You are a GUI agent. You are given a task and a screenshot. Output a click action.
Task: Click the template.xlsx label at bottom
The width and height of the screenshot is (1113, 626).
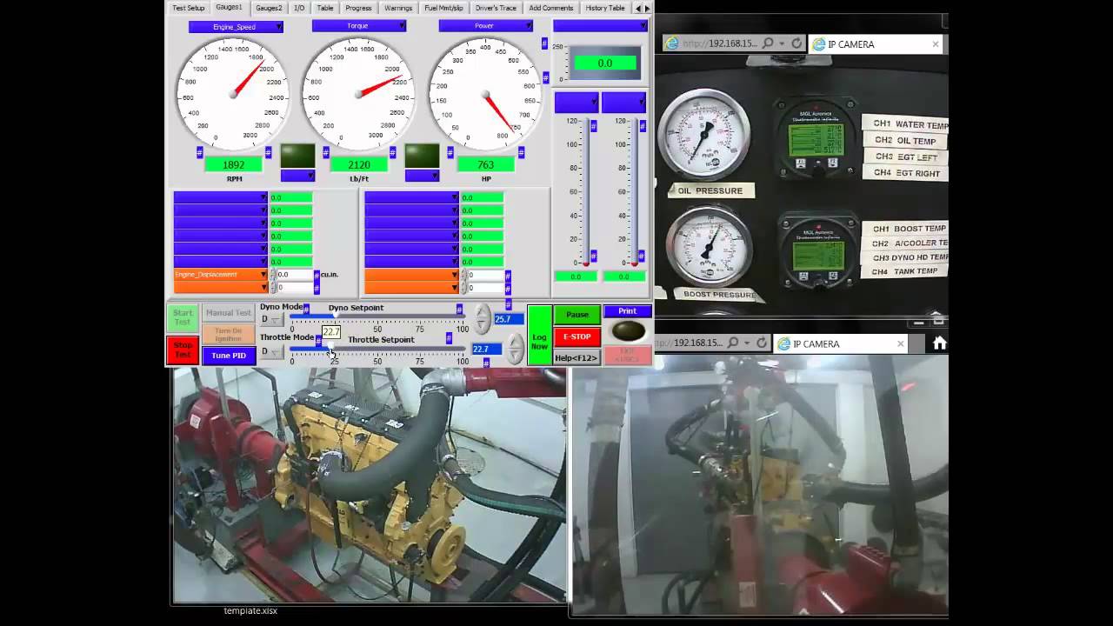250,610
